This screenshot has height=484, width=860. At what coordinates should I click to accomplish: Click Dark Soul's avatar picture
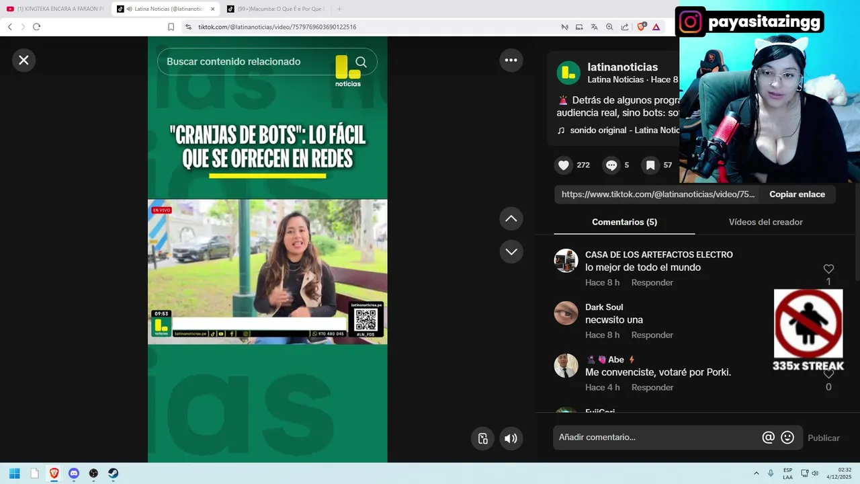click(566, 313)
